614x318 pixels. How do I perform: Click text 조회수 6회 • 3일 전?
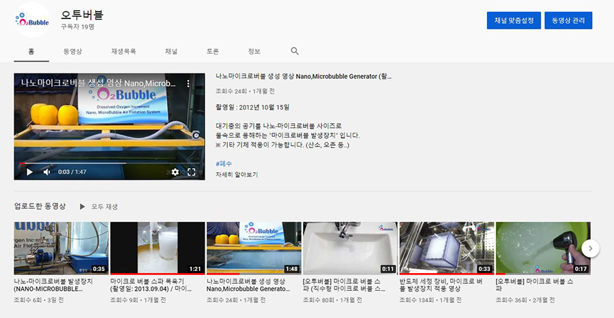(39, 300)
